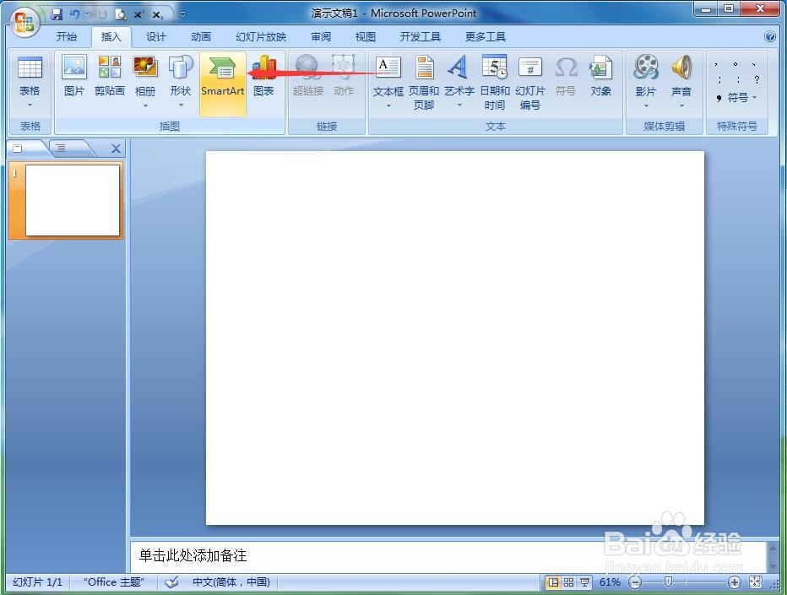
Task: Open the 声音 dropdown arrow
Action: click(x=681, y=105)
